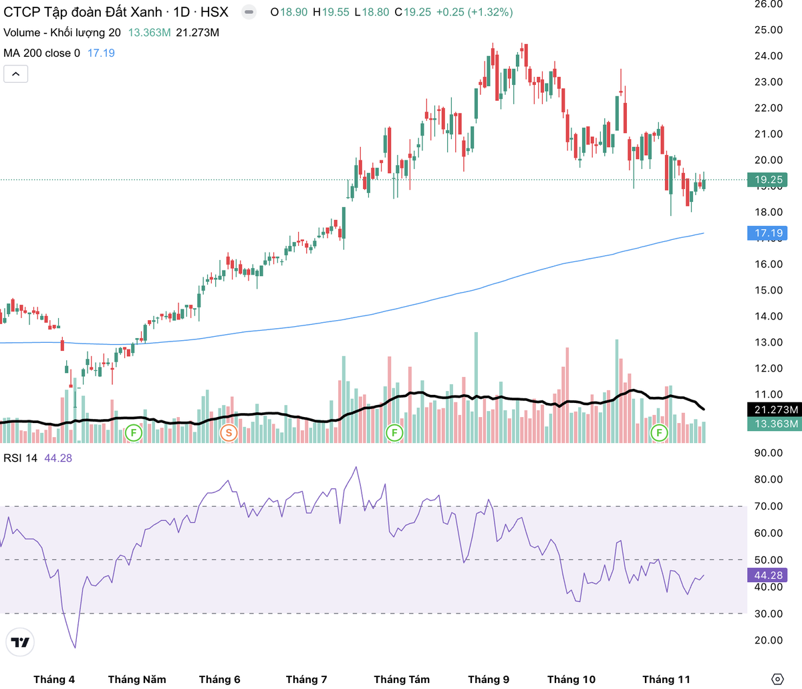
Task: Click the F marker near Tháng Năm
Action: [x=134, y=433]
